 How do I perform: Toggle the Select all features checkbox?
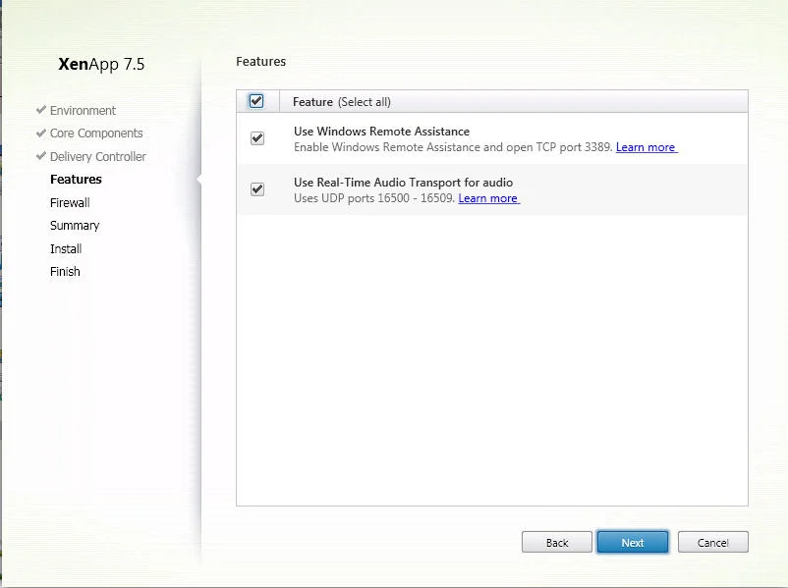[x=256, y=101]
